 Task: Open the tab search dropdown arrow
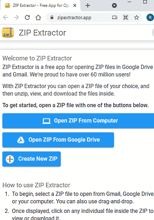click(x=114, y=5)
